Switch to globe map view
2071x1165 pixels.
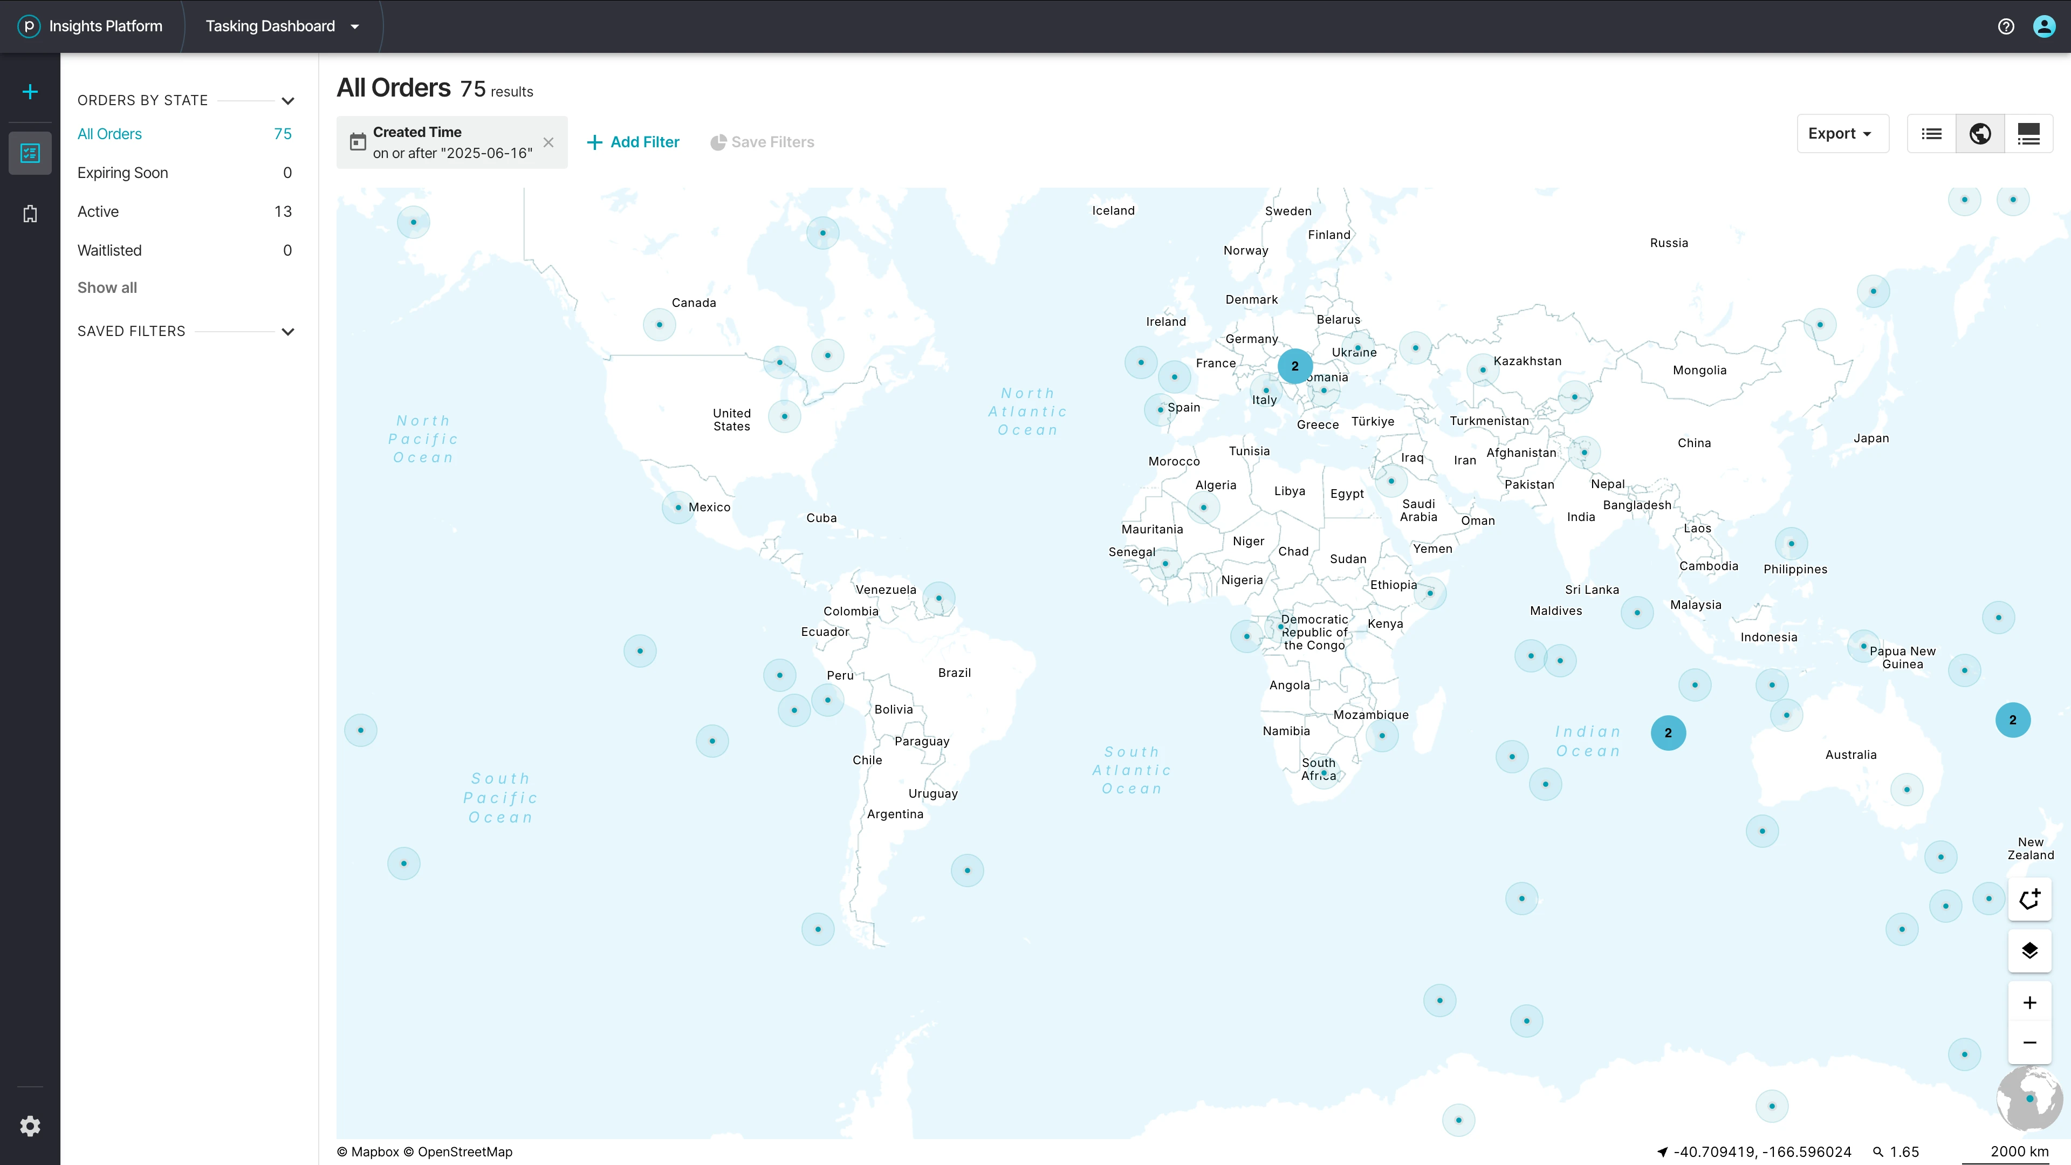click(1979, 133)
